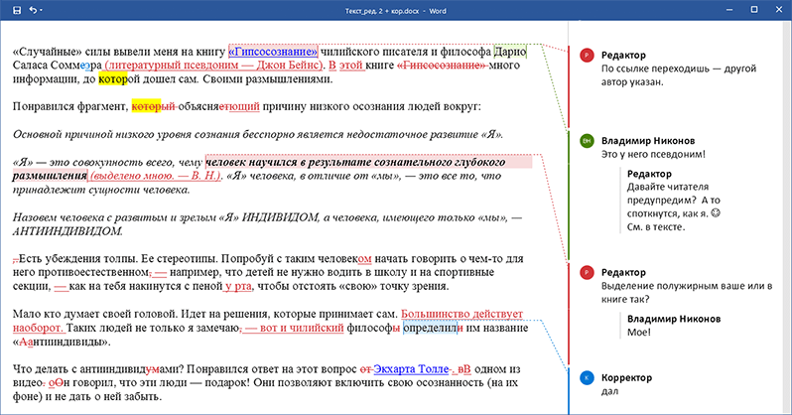The image size is (792, 415).
Task: Click the inserted text '(литературный псевдоним — Джон Бейнс)'
Action: click(213, 66)
